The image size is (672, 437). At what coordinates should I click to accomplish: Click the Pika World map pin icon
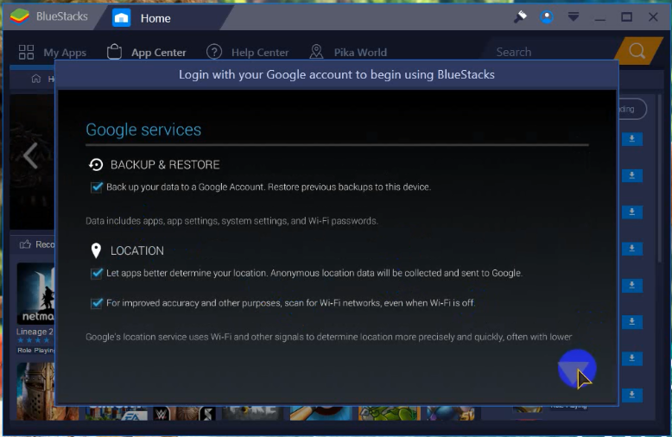click(x=316, y=52)
